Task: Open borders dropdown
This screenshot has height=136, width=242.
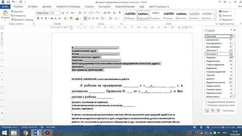Action: pos(119,19)
